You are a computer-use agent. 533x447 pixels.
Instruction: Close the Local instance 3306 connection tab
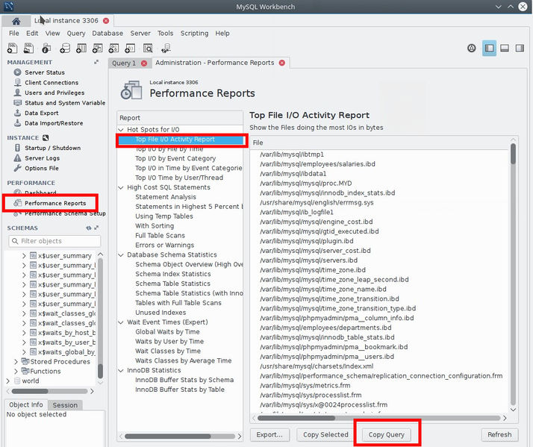coord(106,21)
